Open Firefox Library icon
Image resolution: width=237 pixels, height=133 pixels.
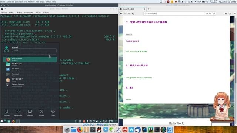click(x=226, y=14)
